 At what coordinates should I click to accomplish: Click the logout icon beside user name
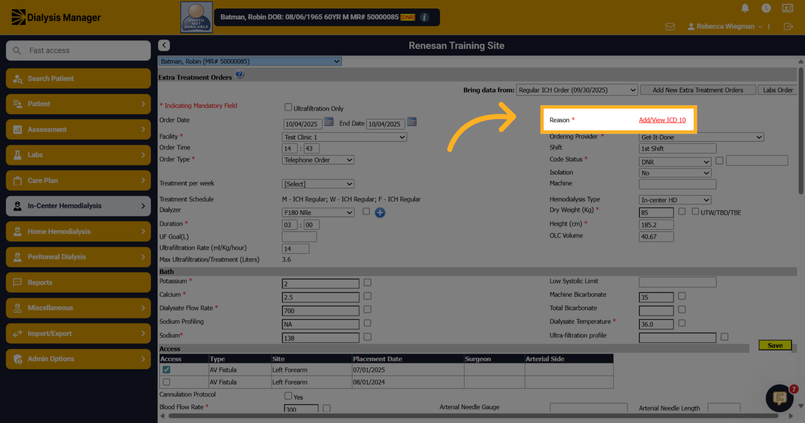point(788,26)
